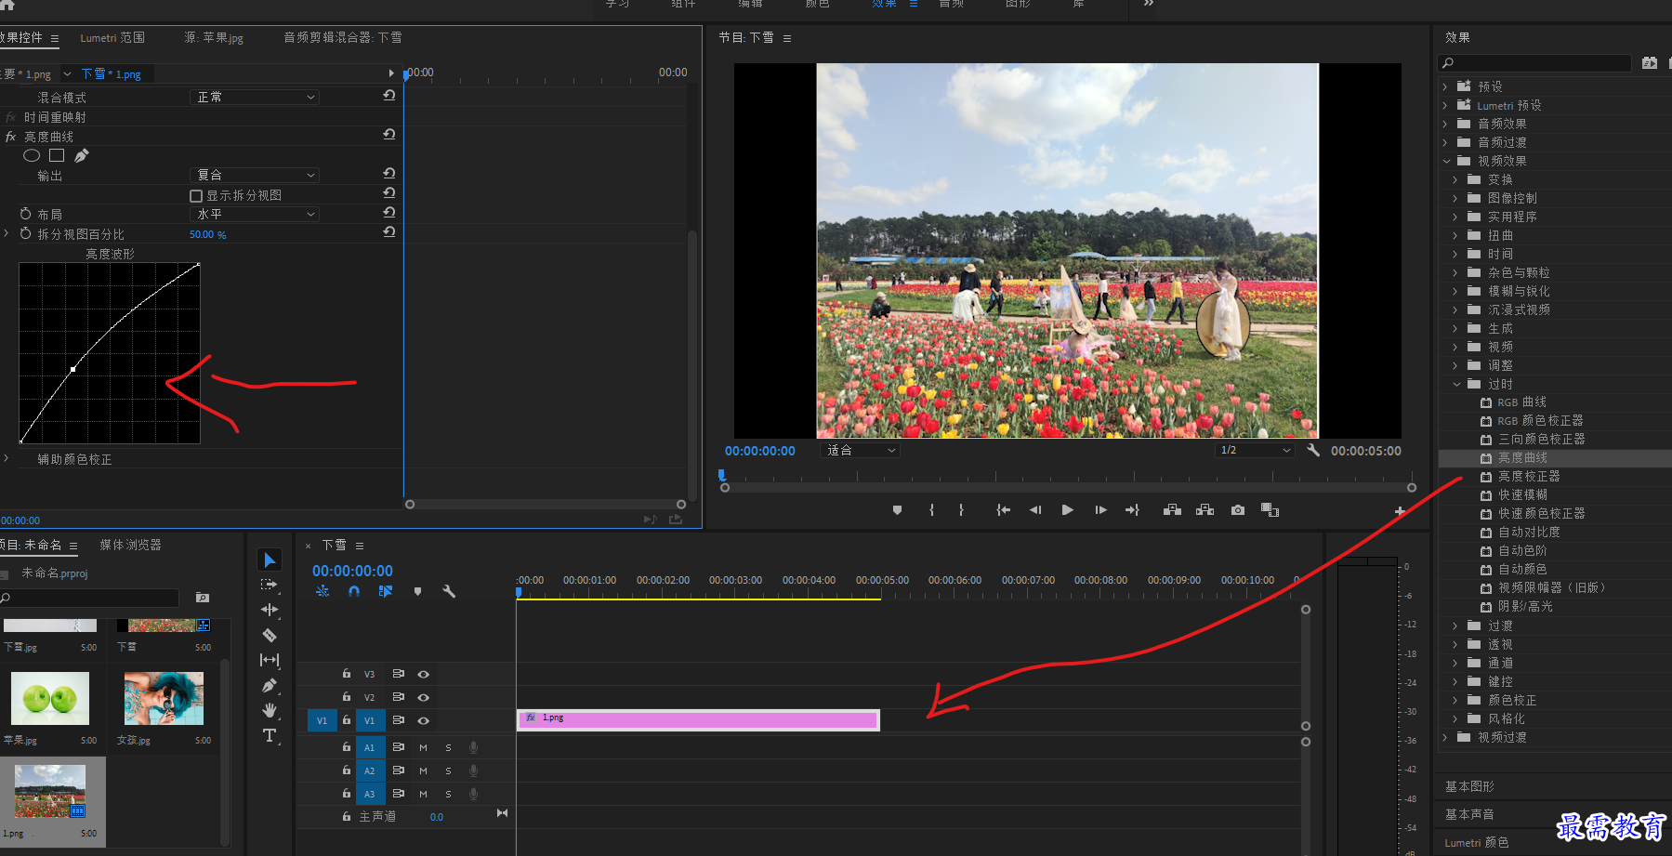This screenshot has width=1672, height=856.
Task: Reset the 亮度曲线 effect
Action: (389, 135)
